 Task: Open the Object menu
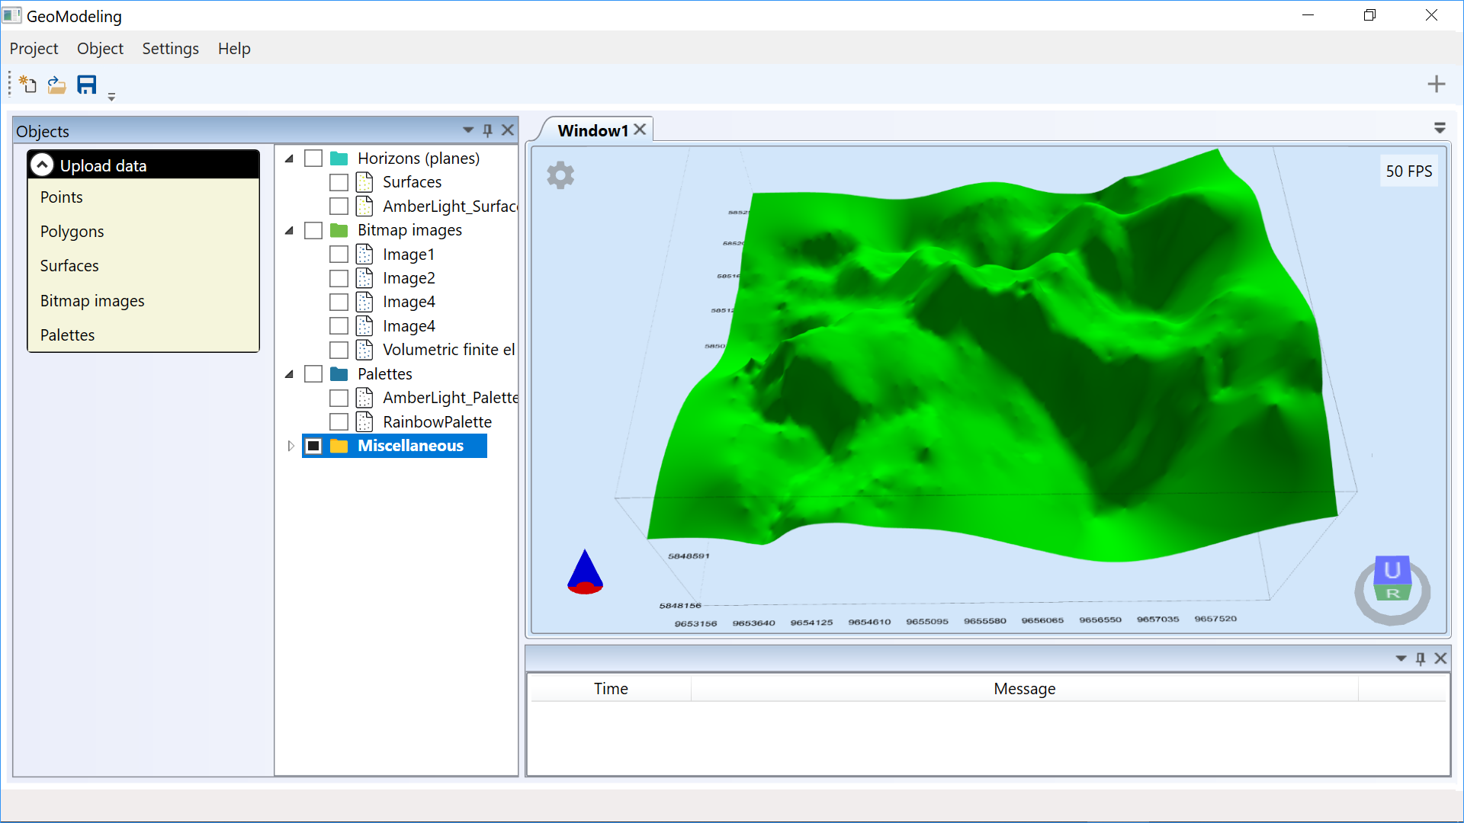click(100, 49)
